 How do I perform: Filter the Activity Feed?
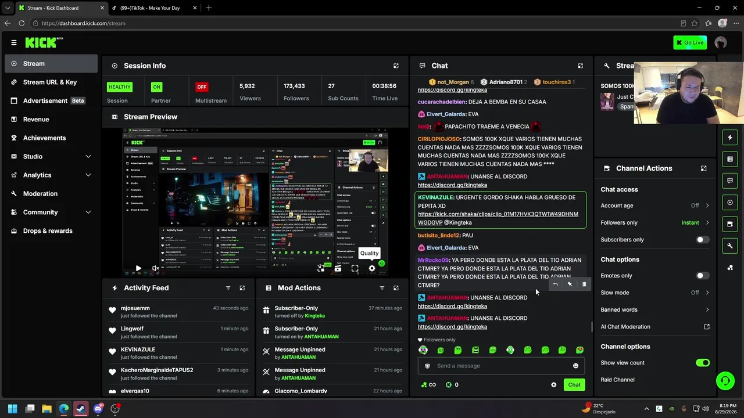coord(228,288)
